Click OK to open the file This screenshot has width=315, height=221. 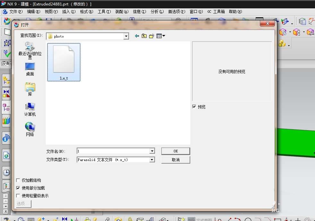click(x=175, y=151)
